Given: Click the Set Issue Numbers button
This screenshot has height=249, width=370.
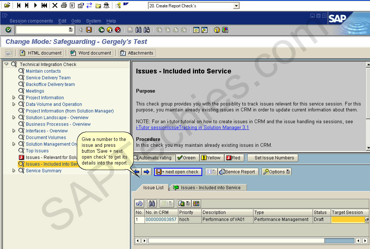Looking at the screenshot, I should coord(273,158).
